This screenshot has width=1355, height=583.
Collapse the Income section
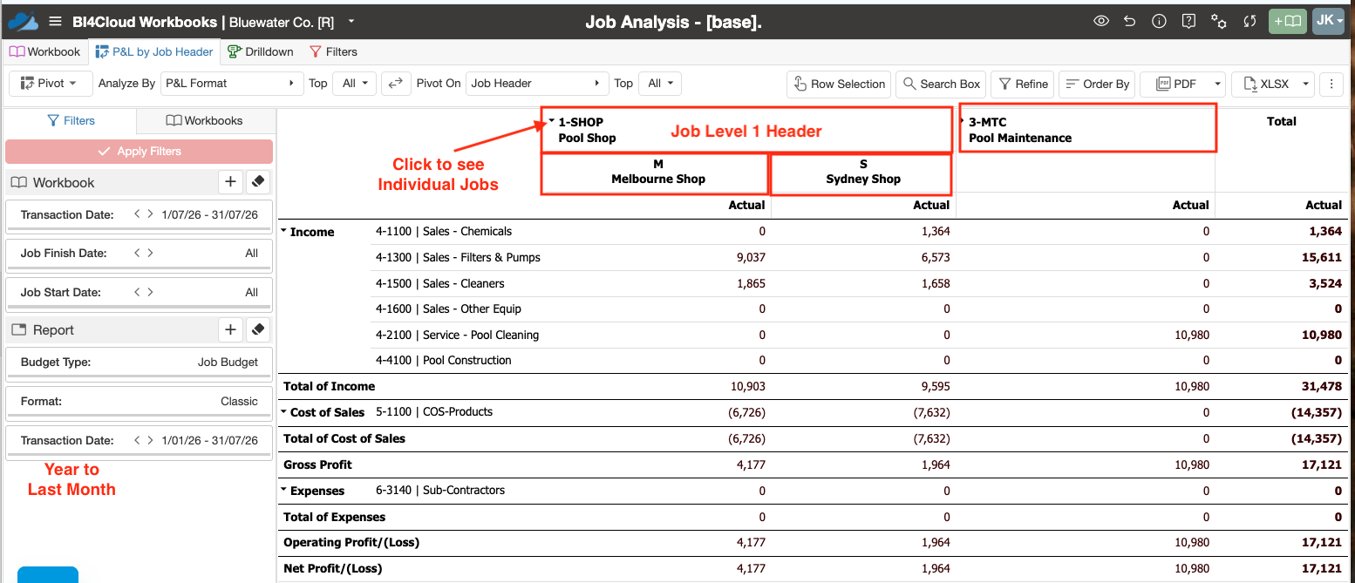tap(284, 232)
